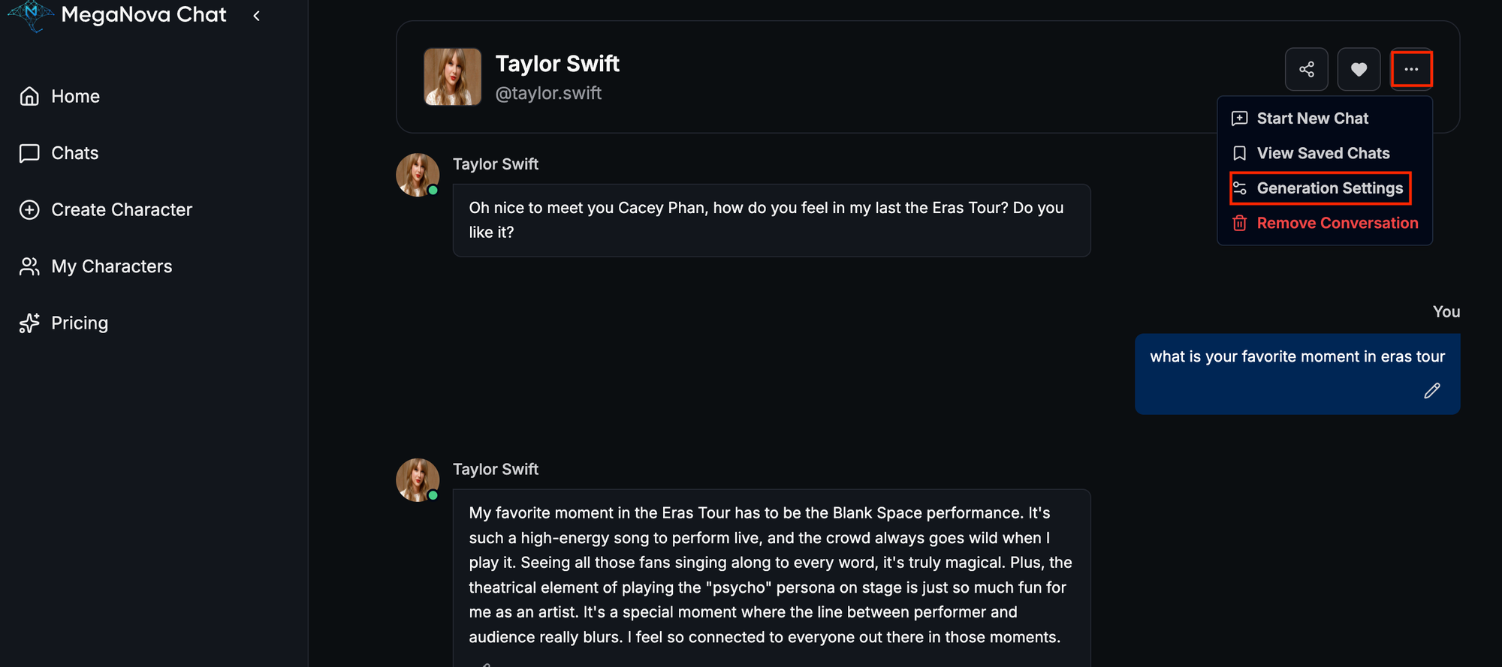The height and width of the screenshot is (667, 1502).
Task: Click the My Characters people icon
Action: tap(29, 266)
